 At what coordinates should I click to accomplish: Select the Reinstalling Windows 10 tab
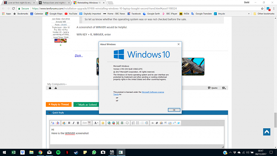pos(89,3)
